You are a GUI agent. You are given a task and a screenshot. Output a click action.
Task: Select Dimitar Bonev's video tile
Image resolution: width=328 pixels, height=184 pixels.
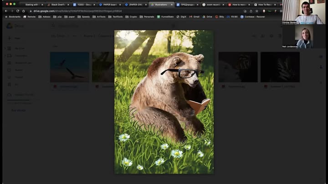coord(304,12)
